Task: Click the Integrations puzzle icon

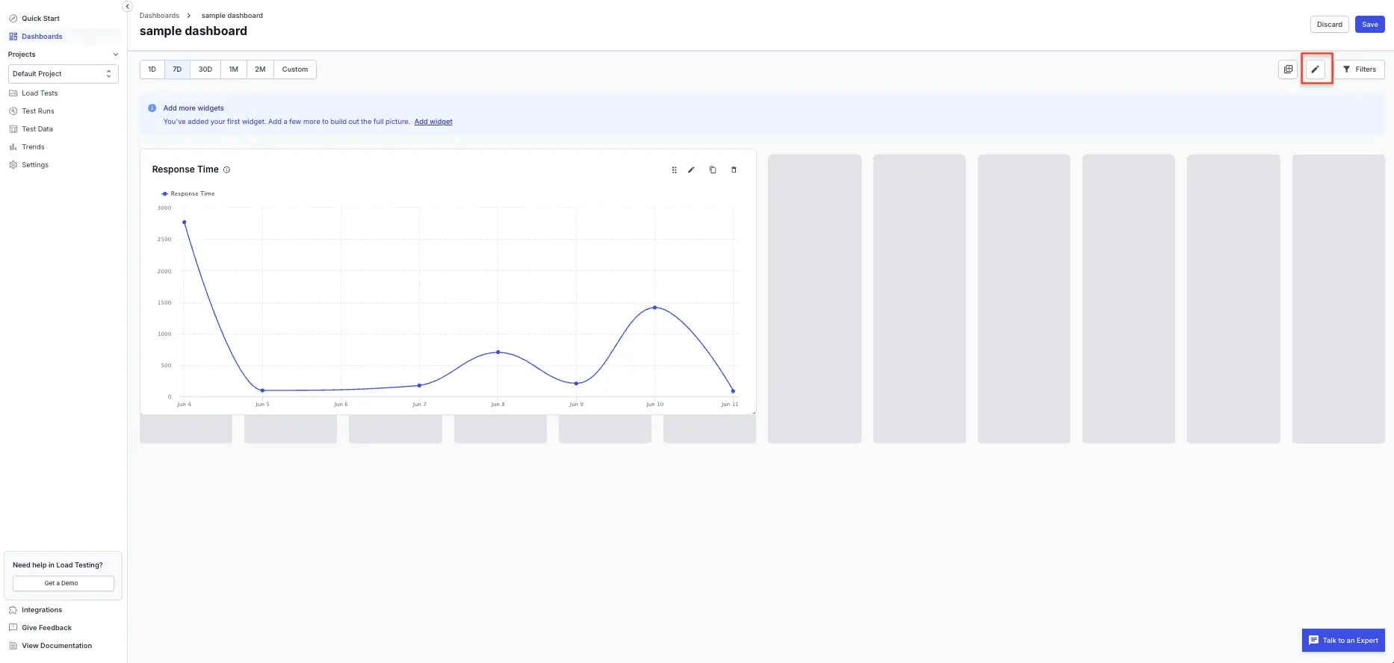Action: (x=13, y=610)
